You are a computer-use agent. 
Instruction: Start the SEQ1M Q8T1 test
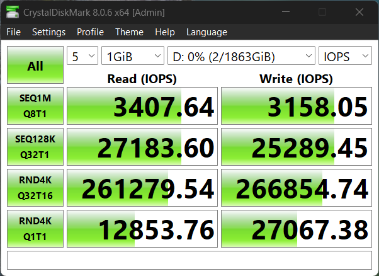[x=35, y=106]
